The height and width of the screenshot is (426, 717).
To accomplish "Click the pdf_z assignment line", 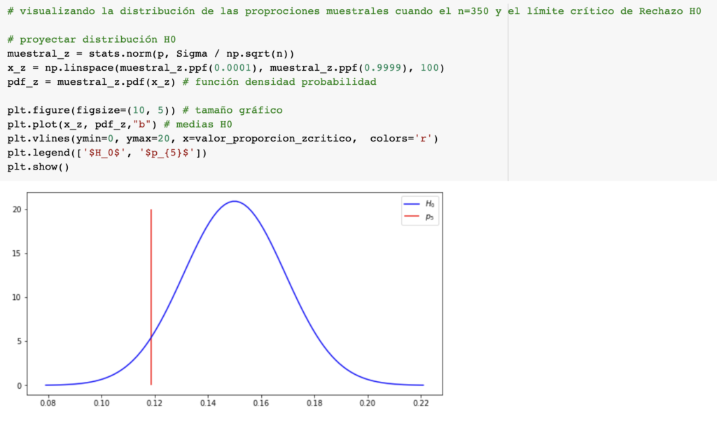I will (191, 81).
